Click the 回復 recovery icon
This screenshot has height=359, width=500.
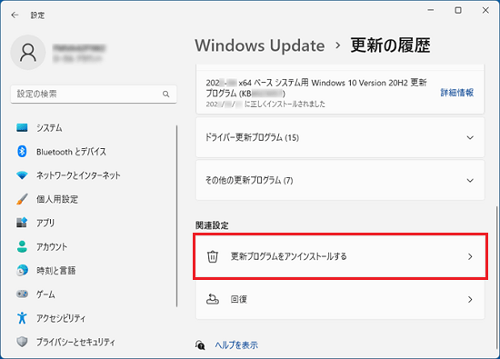(213, 299)
